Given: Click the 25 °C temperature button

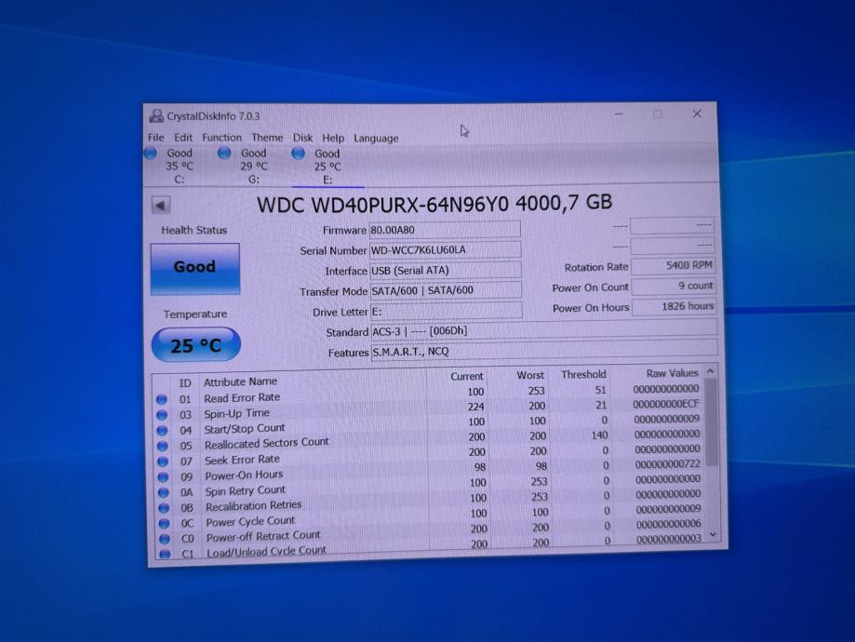Looking at the screenshot, I should point(195,345).
